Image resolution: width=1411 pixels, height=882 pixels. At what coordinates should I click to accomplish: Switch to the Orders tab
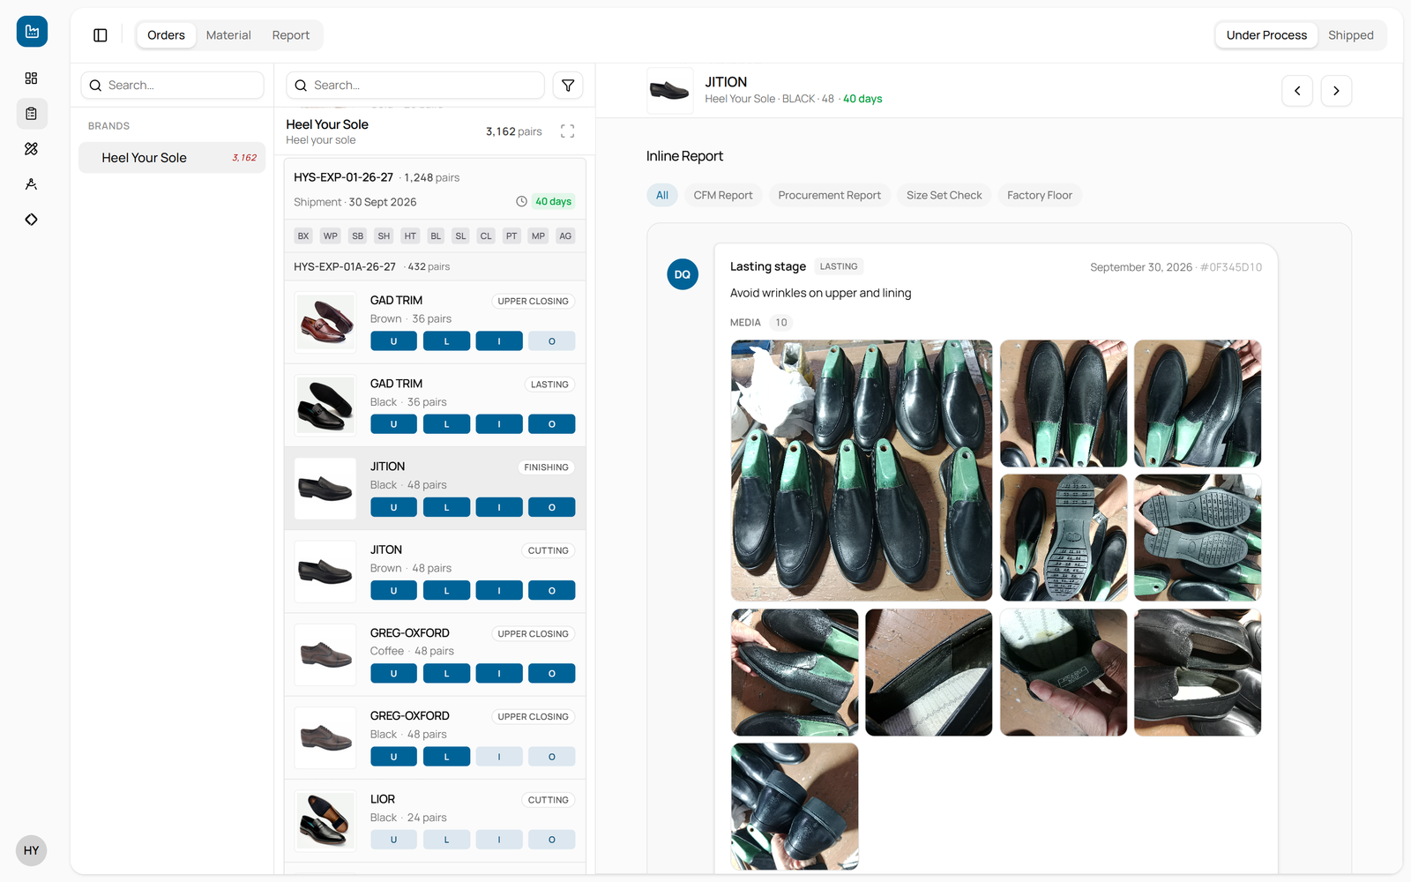coord(166,35)
